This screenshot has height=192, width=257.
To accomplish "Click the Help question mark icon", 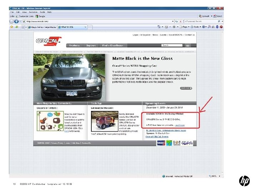I will click(x=203, y=27).
